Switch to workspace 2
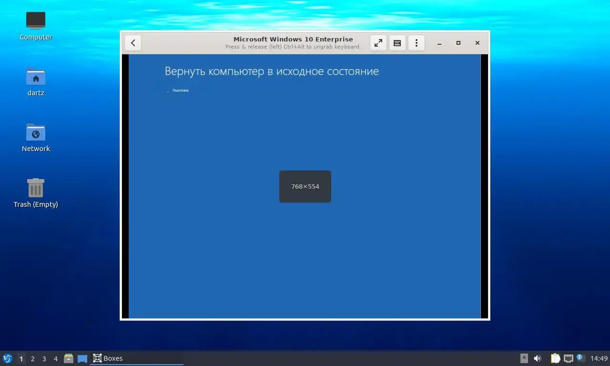 point(32,358)
